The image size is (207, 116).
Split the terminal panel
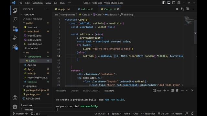172,91
